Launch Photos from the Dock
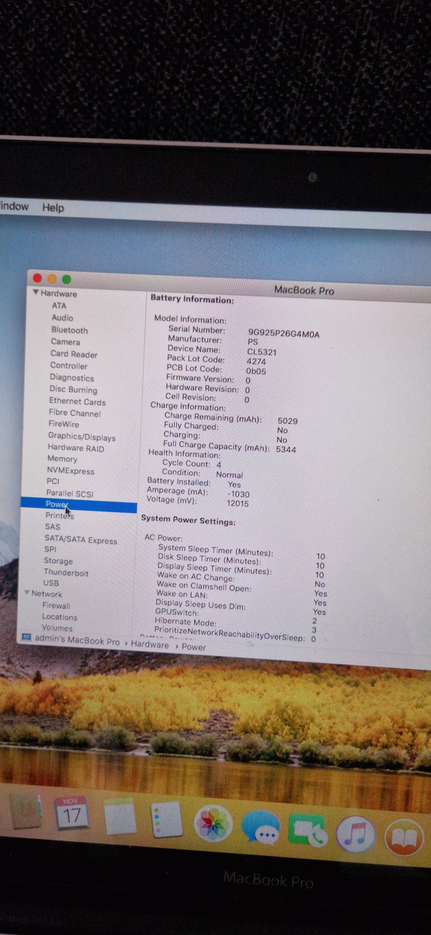 tap(213, 823)
